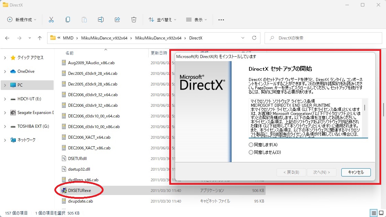Select DEC2006_d3dx9_32_x86.cab file
Viewport: 386px width, 217px height.
(93, 105)
